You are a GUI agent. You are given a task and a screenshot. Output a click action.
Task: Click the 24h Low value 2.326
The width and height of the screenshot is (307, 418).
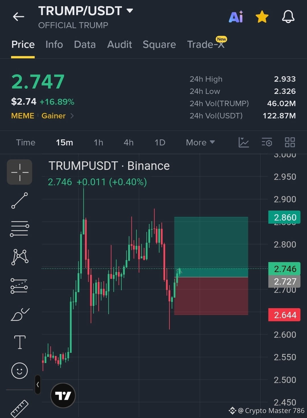285,91
